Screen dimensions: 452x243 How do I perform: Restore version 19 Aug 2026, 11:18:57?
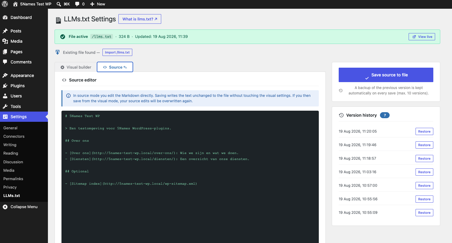424,158
